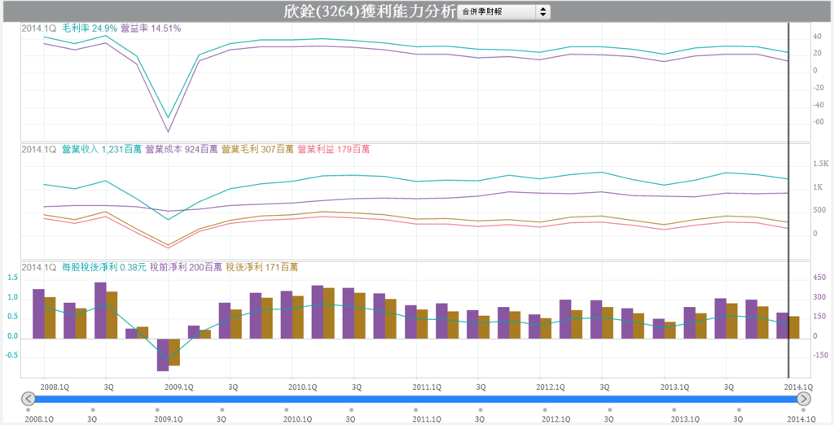Click the 營業成本 924百萬 legend label
This screenshot has height=425, width=834.
pos(182,150)
